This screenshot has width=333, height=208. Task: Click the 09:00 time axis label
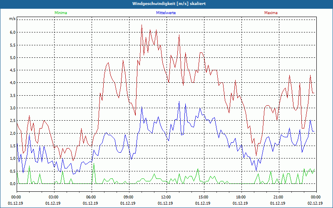point(129,197)
